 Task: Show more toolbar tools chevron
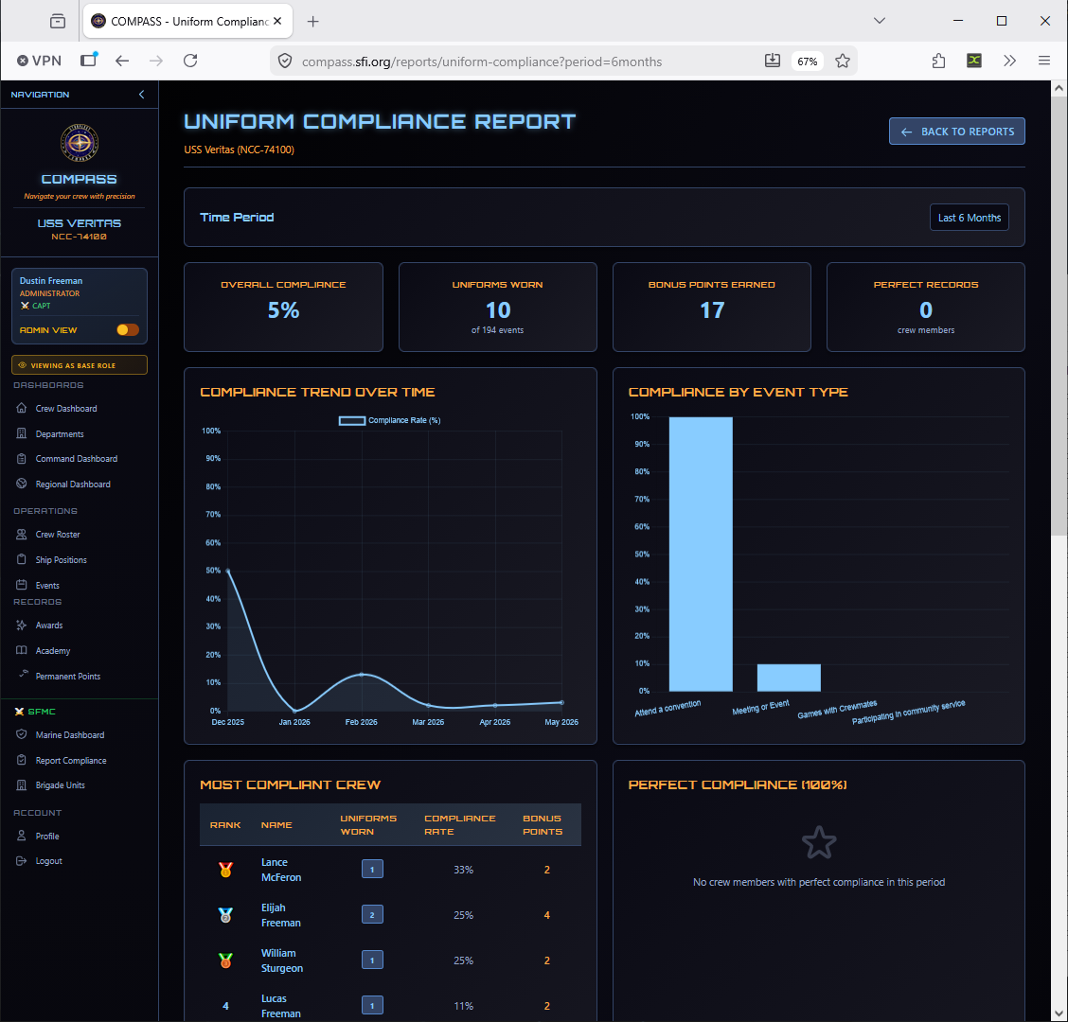tap(1009, 61)
